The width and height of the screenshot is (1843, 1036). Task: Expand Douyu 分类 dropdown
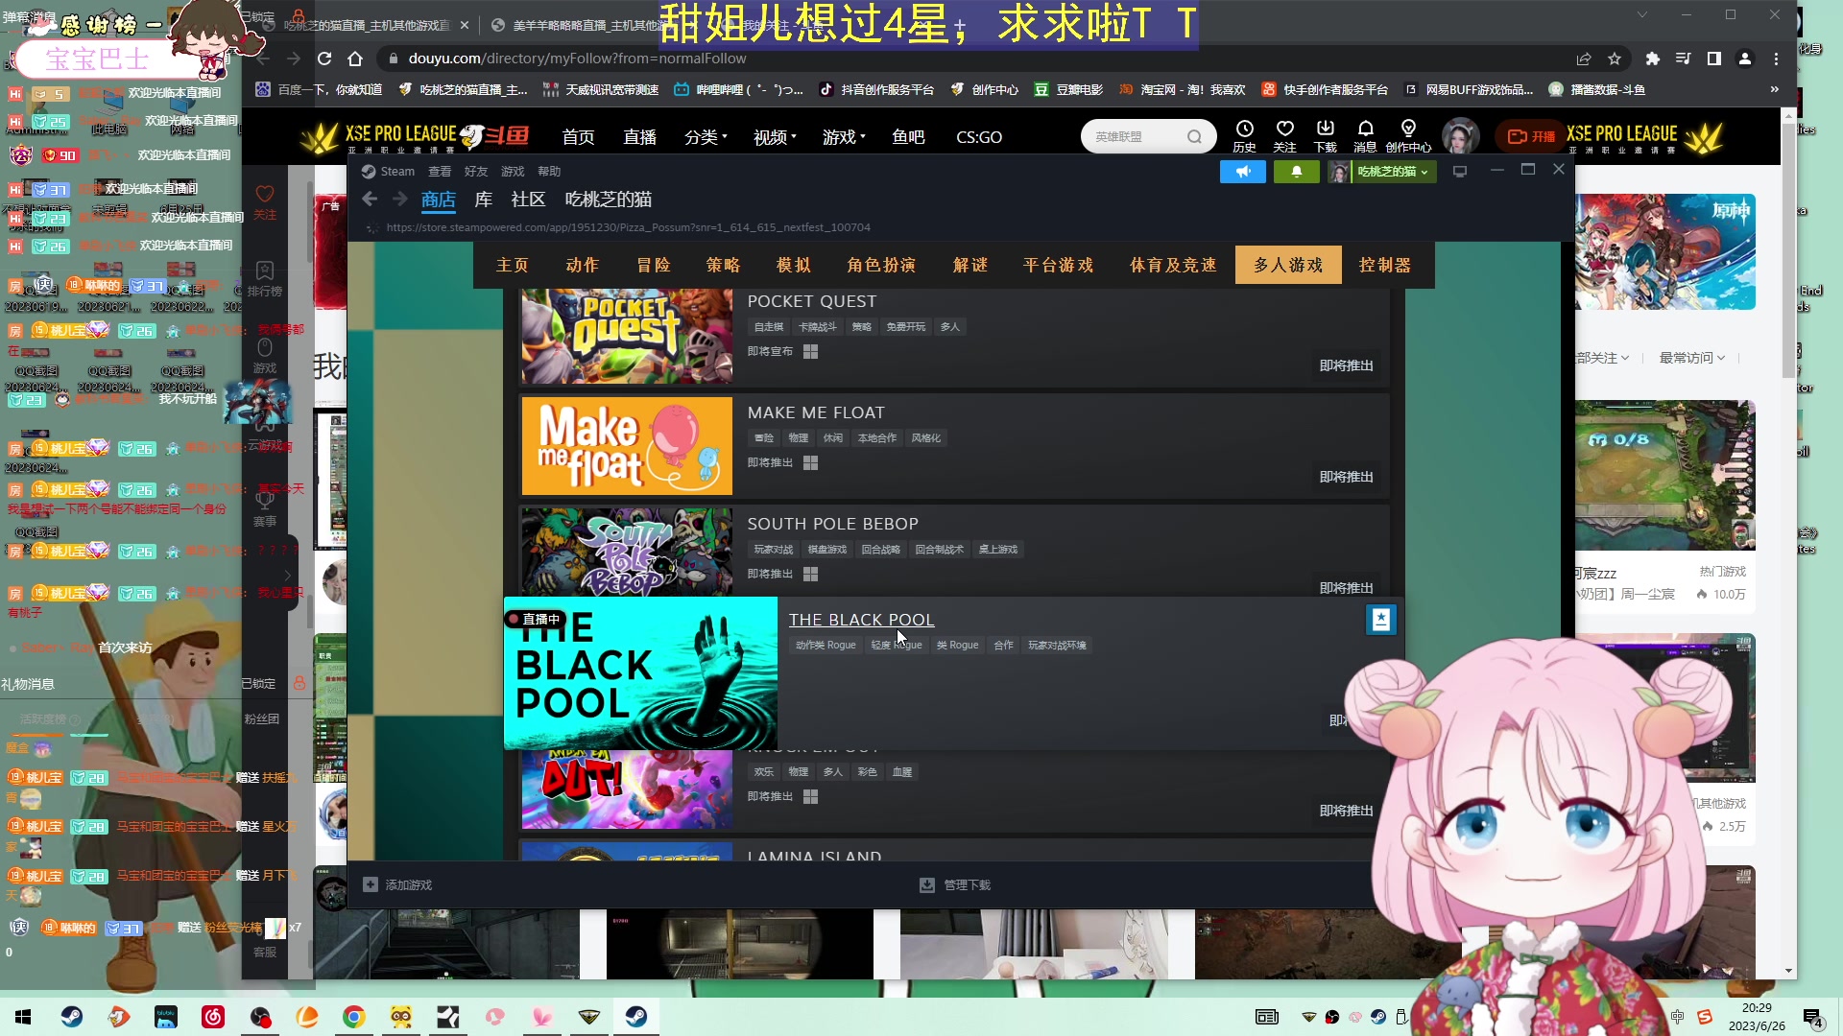coord(706,137)
